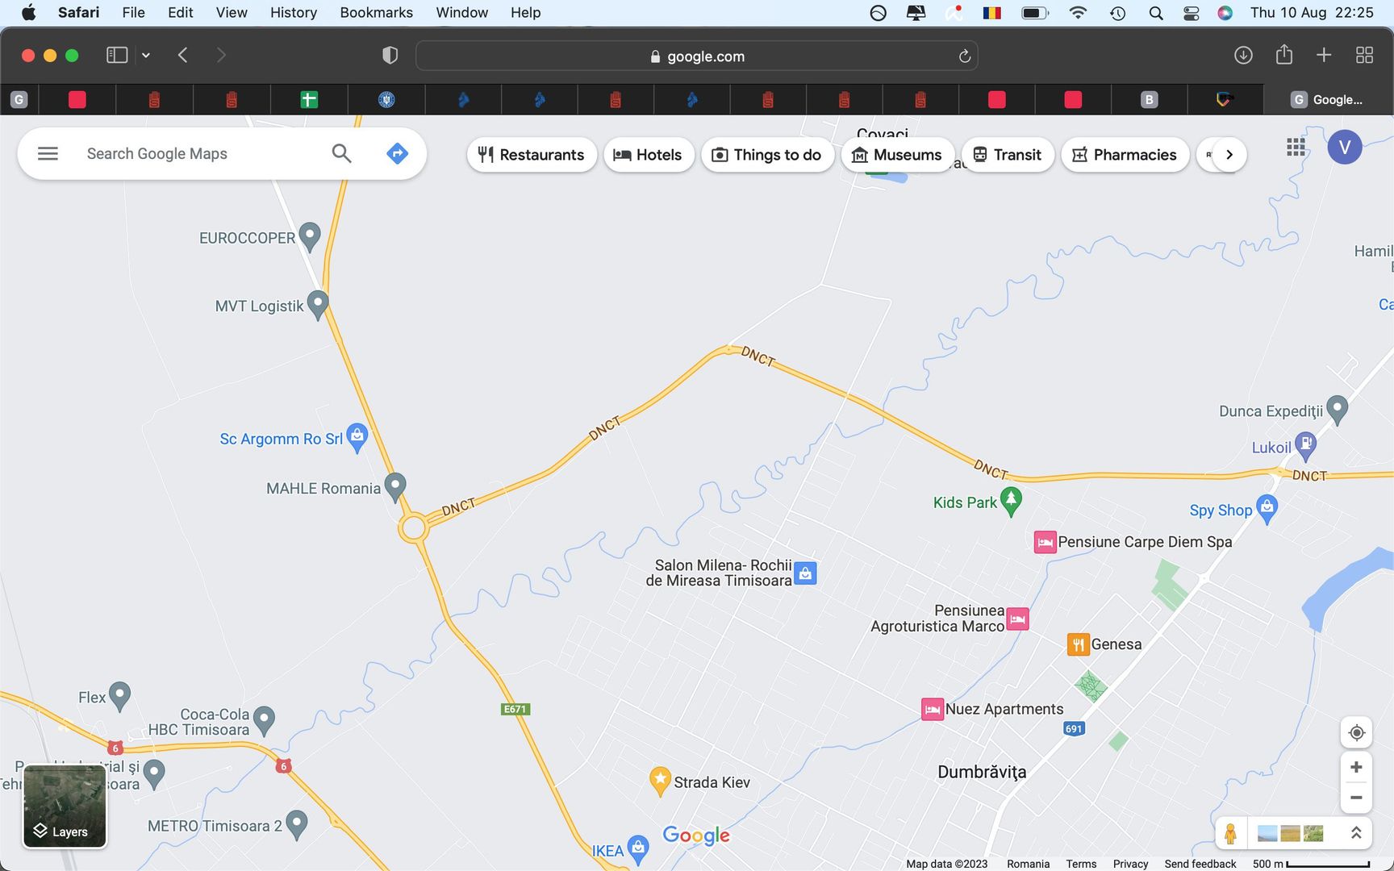Open macOS Control Center toggles icon
Screen dimensions: 1394x871
(x=1191, y=13)
